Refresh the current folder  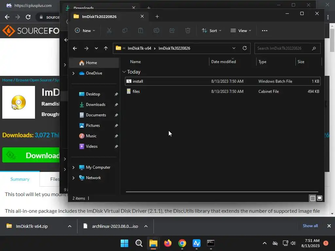pos(245,48)
